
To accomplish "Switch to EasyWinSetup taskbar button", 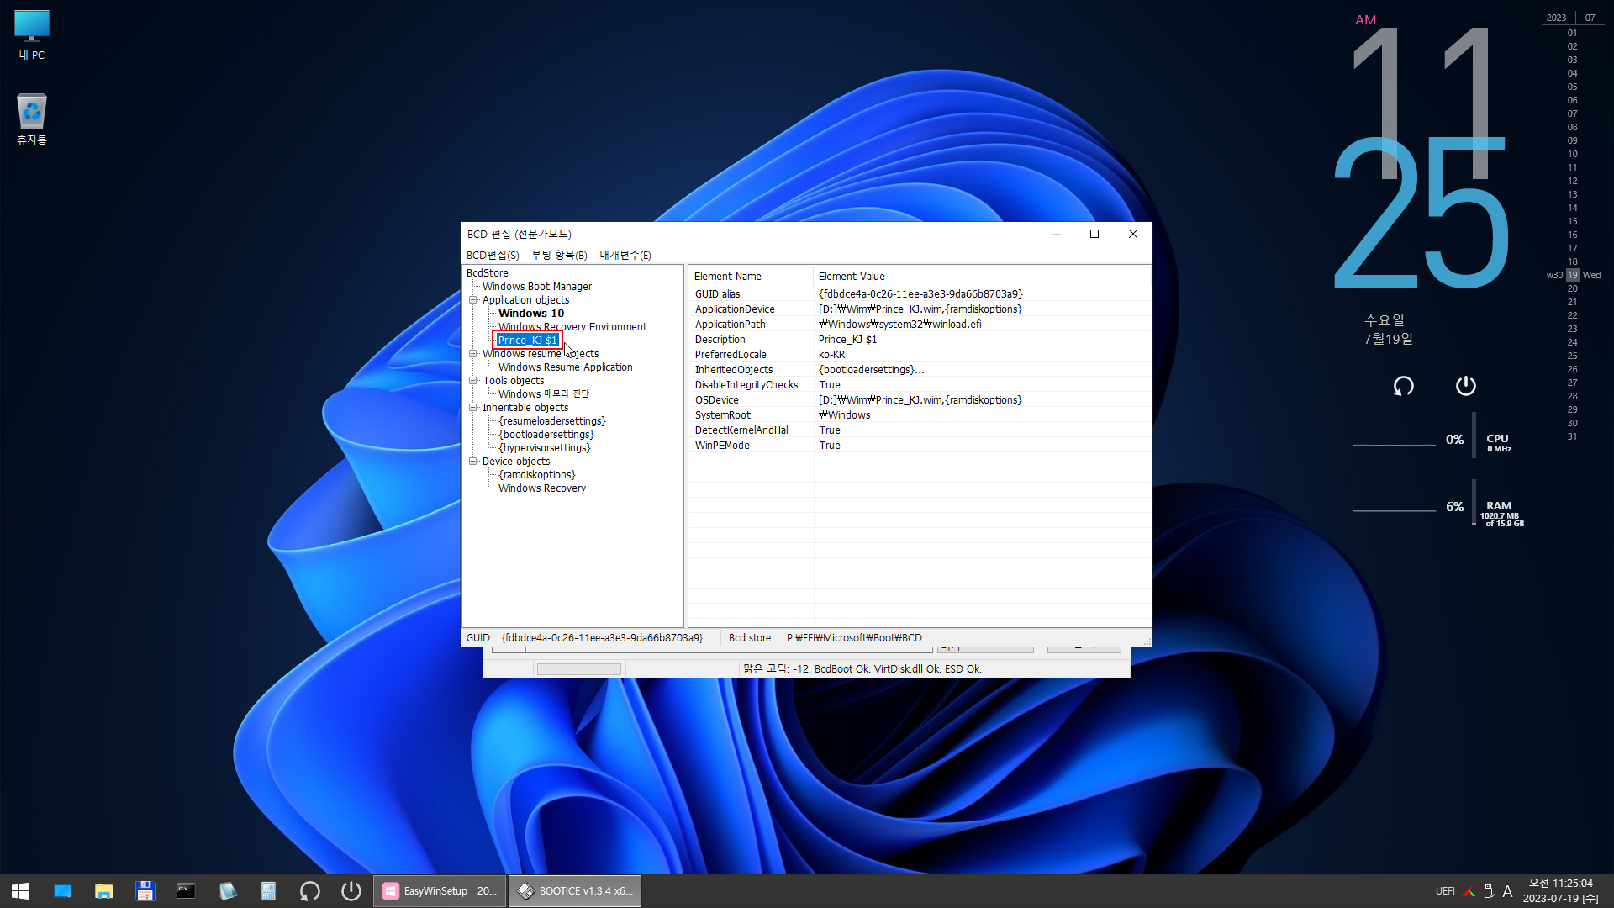I will (440, 891).
